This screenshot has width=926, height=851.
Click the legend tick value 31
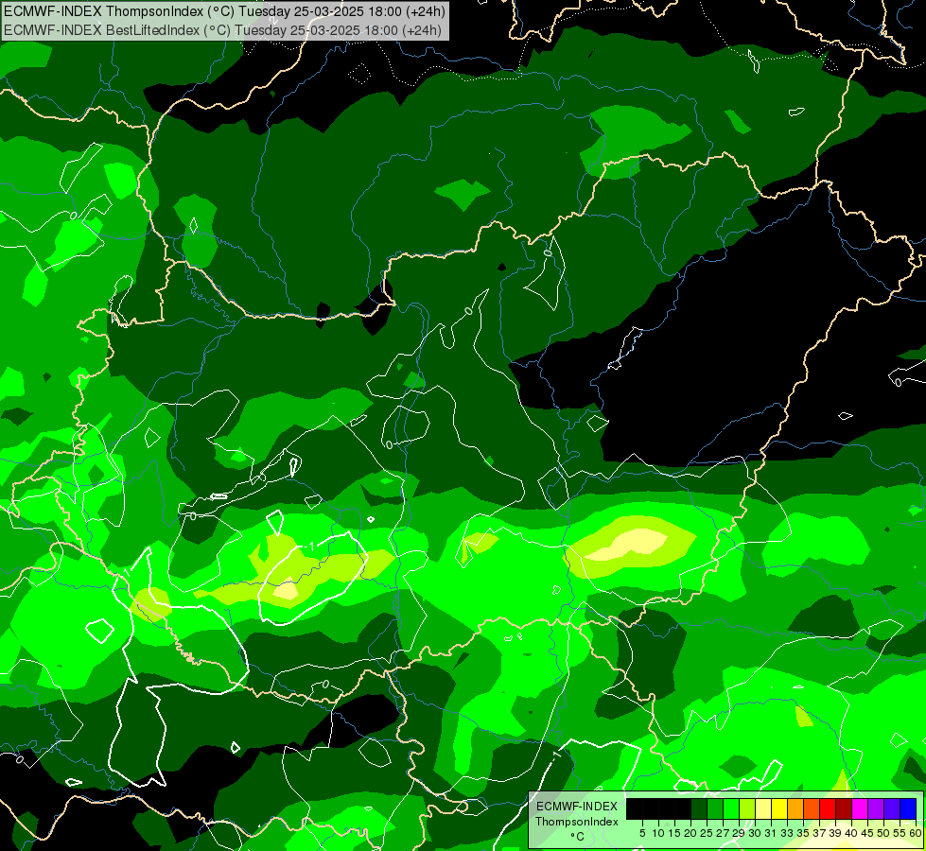point(771,833)
